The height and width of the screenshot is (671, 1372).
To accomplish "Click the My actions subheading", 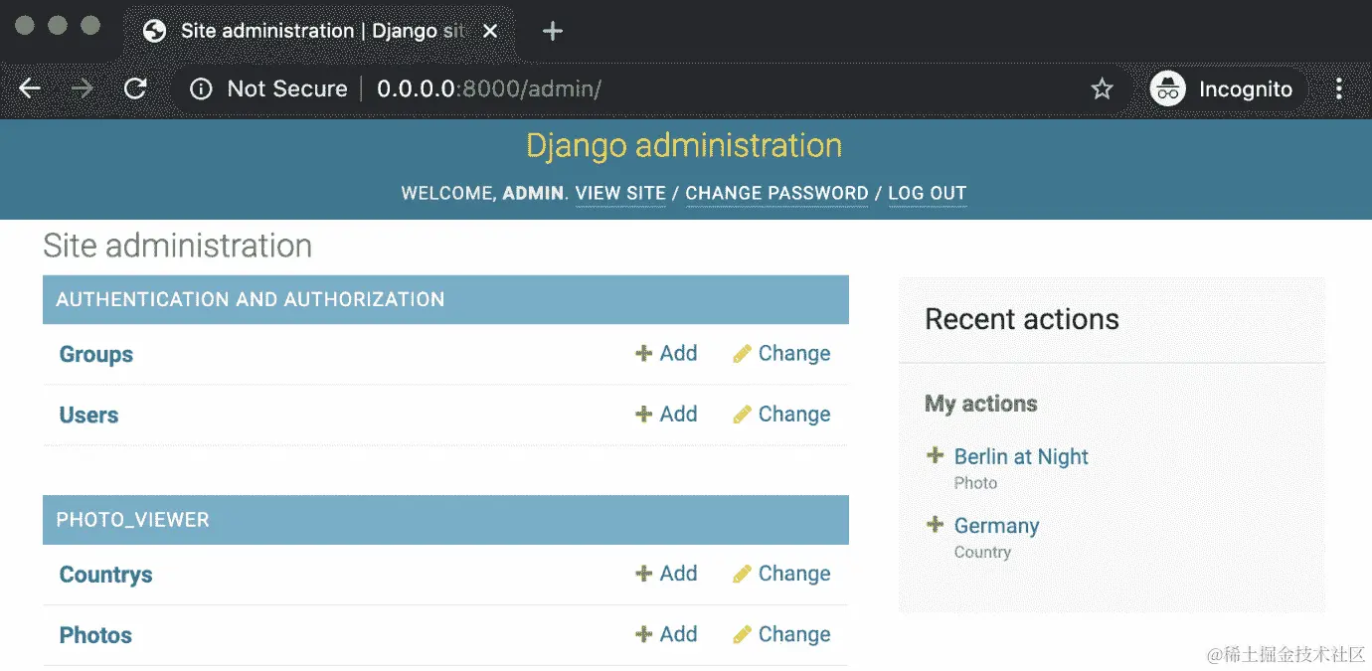I will [x=981, y=404].
